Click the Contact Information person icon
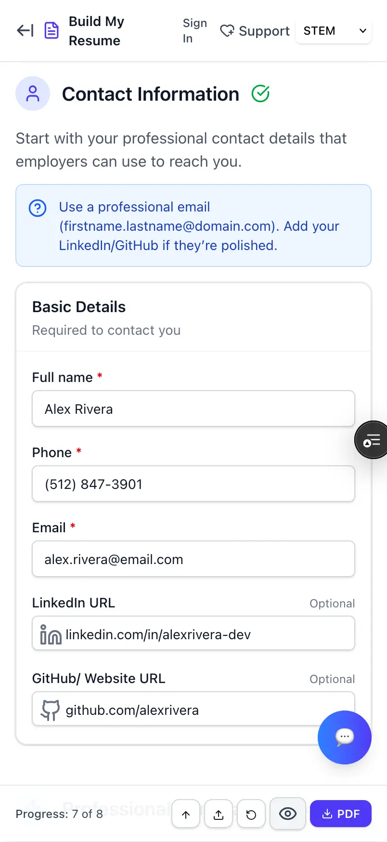 coord(33,93)
